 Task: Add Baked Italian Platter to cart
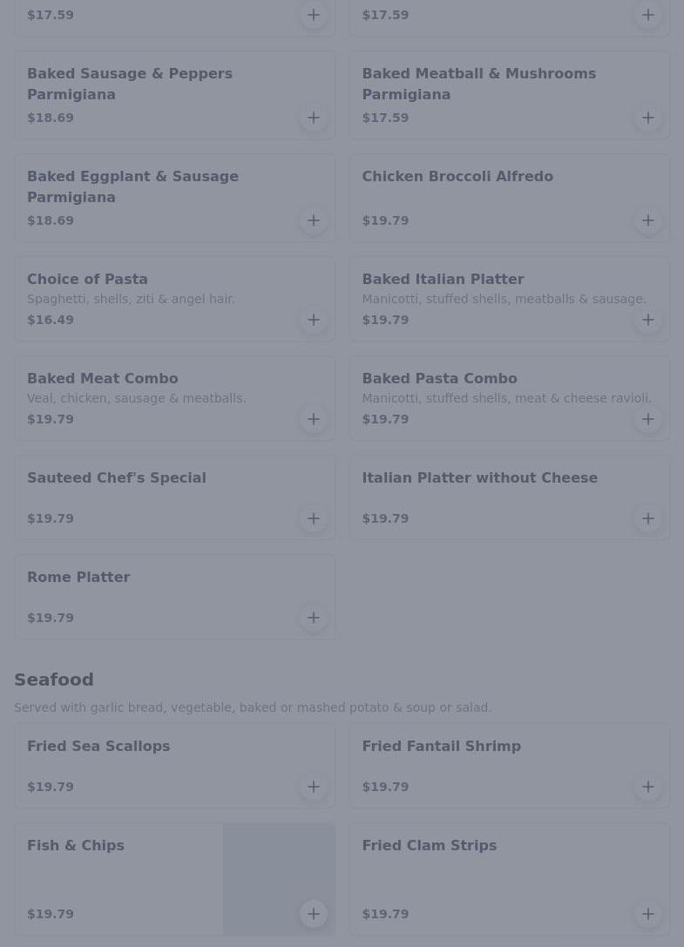click(x=647, y=320)
